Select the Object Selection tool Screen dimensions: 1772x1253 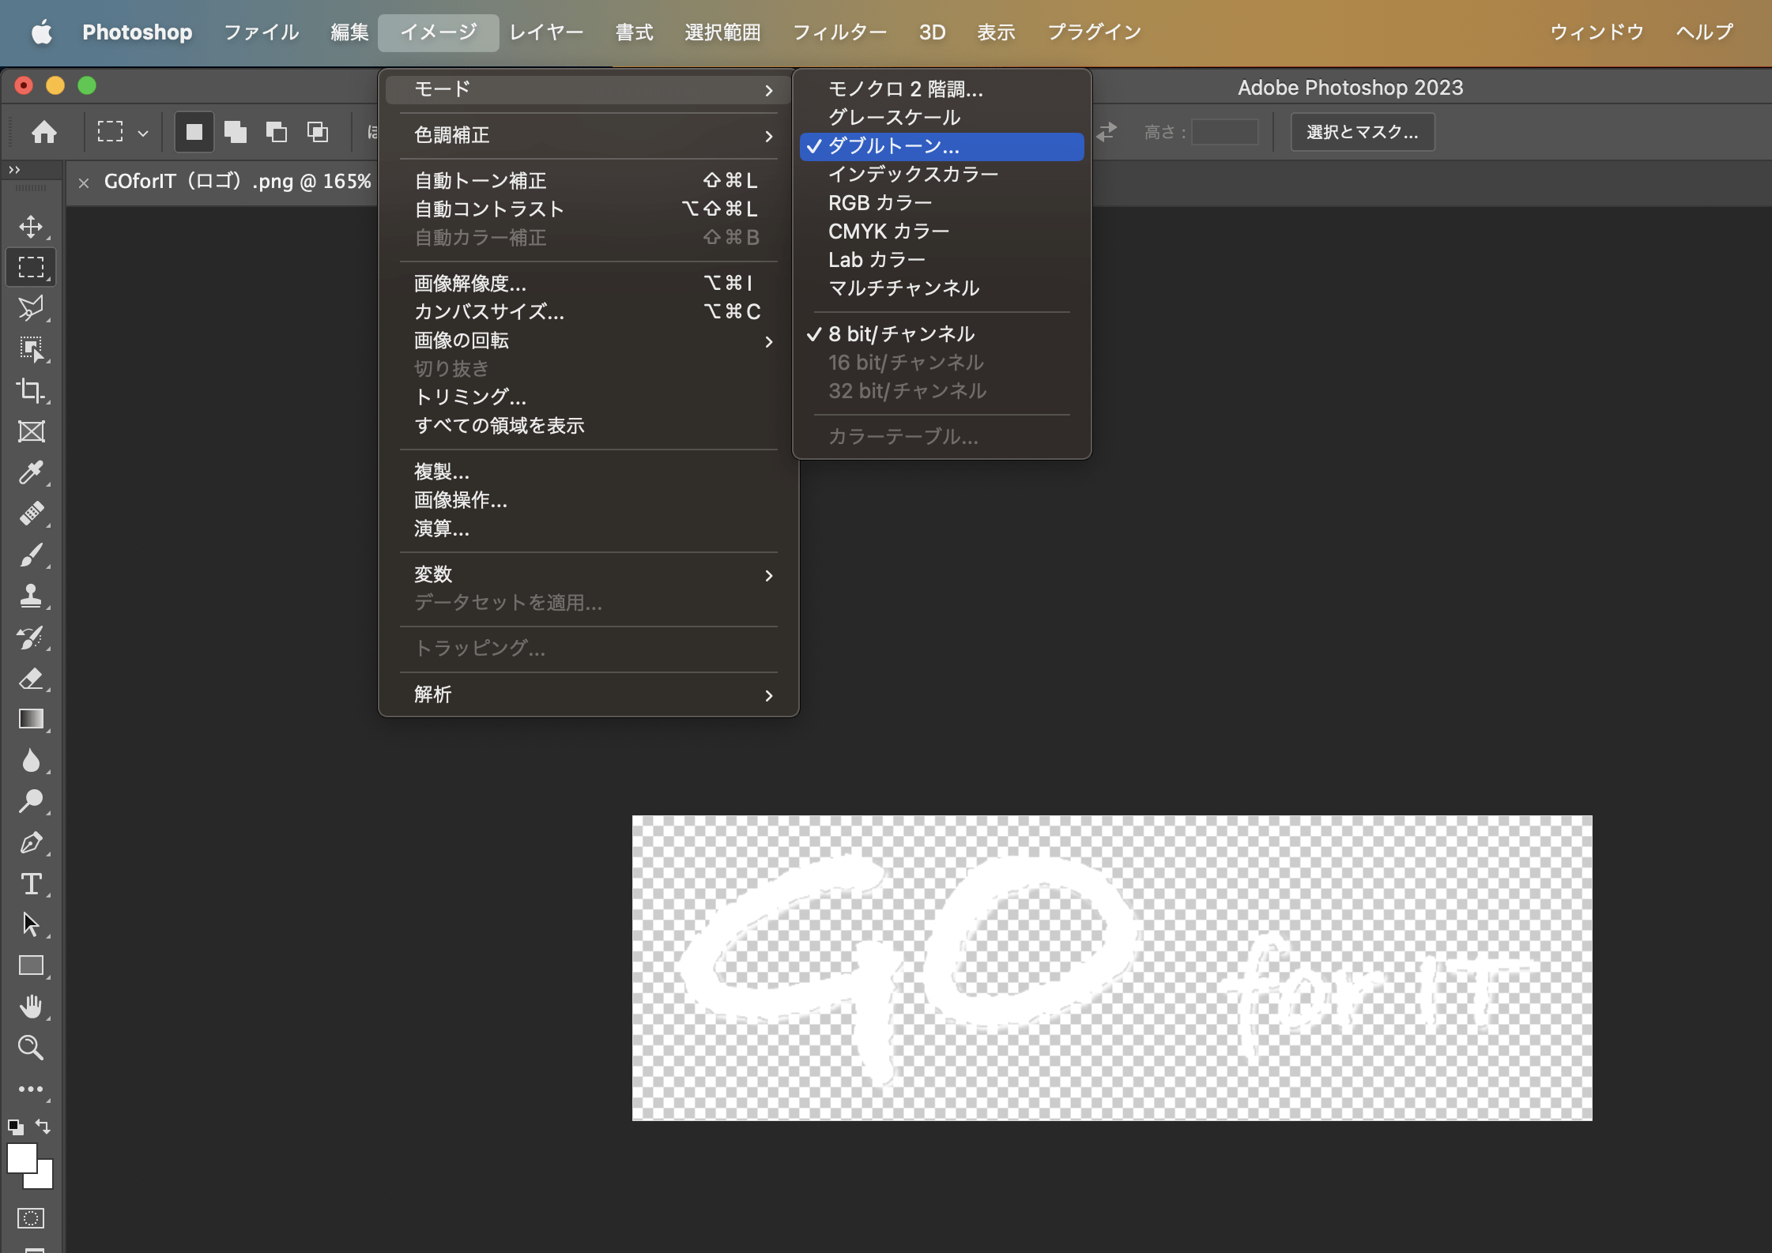[31, 349]
